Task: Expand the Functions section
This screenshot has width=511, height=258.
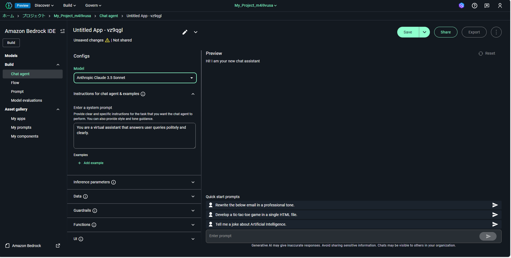Action: 193,225
